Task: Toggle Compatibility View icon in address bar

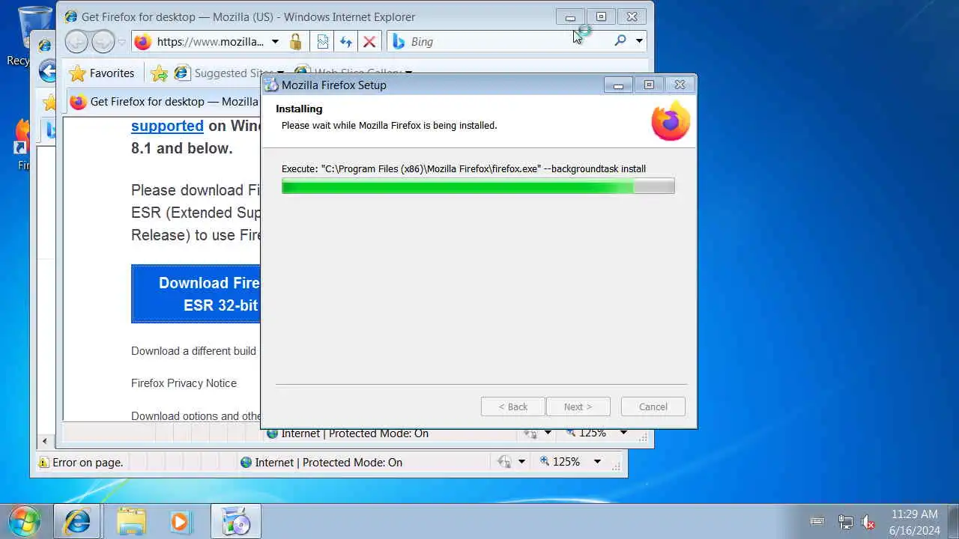Action: 323,42
